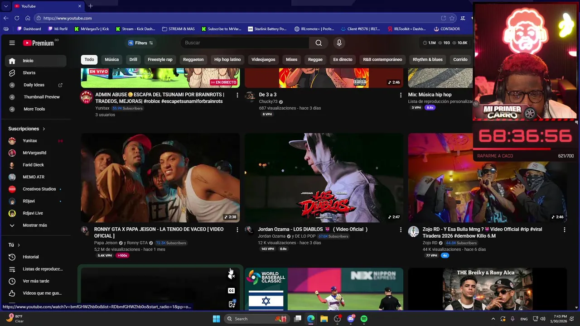Open Windows Start menu
580x326 pixels.
[217, 319]
